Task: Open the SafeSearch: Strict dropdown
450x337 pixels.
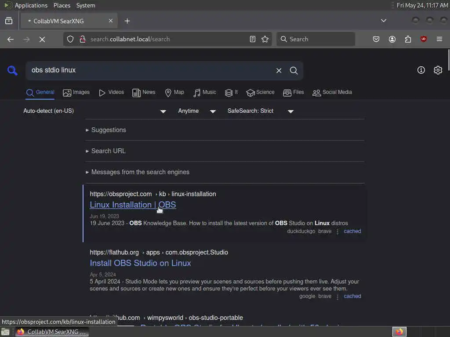Action: click(260, 111)
